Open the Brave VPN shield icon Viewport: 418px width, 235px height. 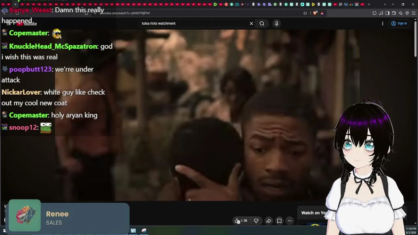407,13
